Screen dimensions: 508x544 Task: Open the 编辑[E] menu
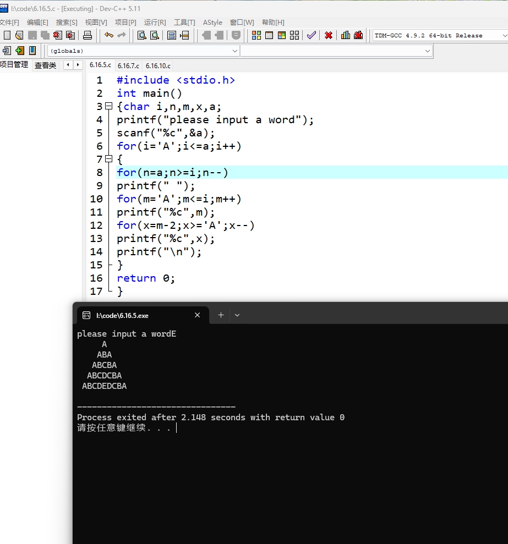[x=37, y=22]
